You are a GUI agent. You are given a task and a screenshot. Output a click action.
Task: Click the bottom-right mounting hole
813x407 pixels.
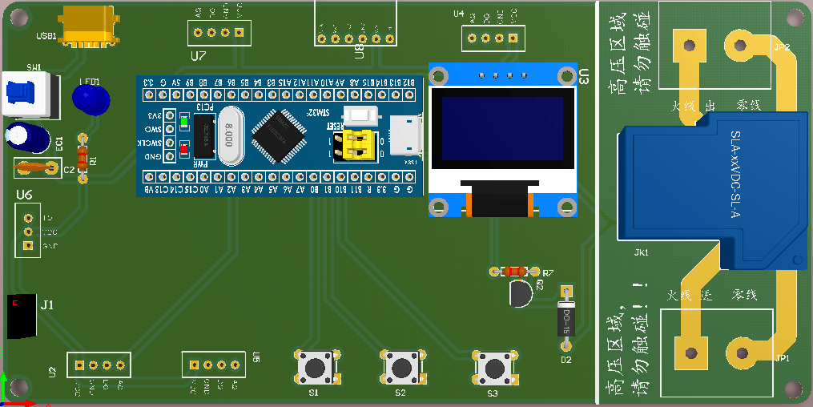click(x=793, y=389)
